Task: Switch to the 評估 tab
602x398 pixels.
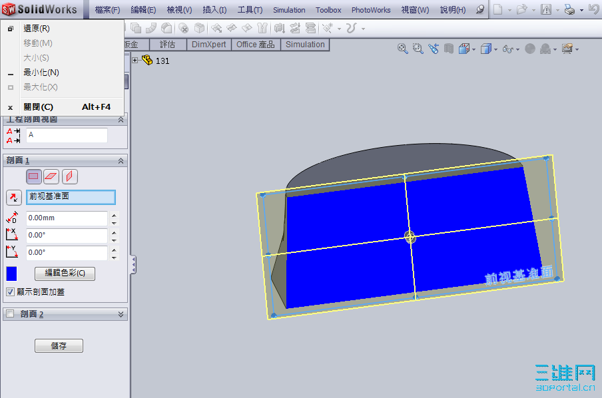Action: click(x=168, y=45)
